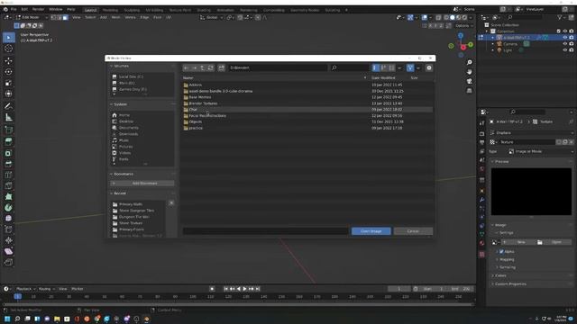This screenshot has height=324, width=577.
Task: Open the Mesh menu in the viewport header
Action: coord(115,17)
